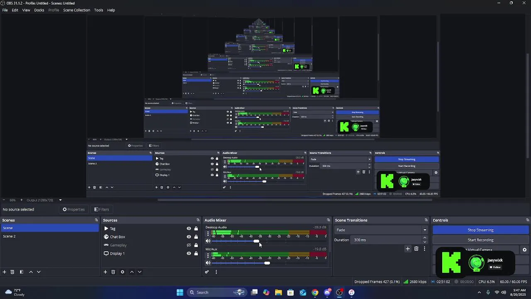
Task: Add a scene transition with plus icon
Action: point(408,249)
